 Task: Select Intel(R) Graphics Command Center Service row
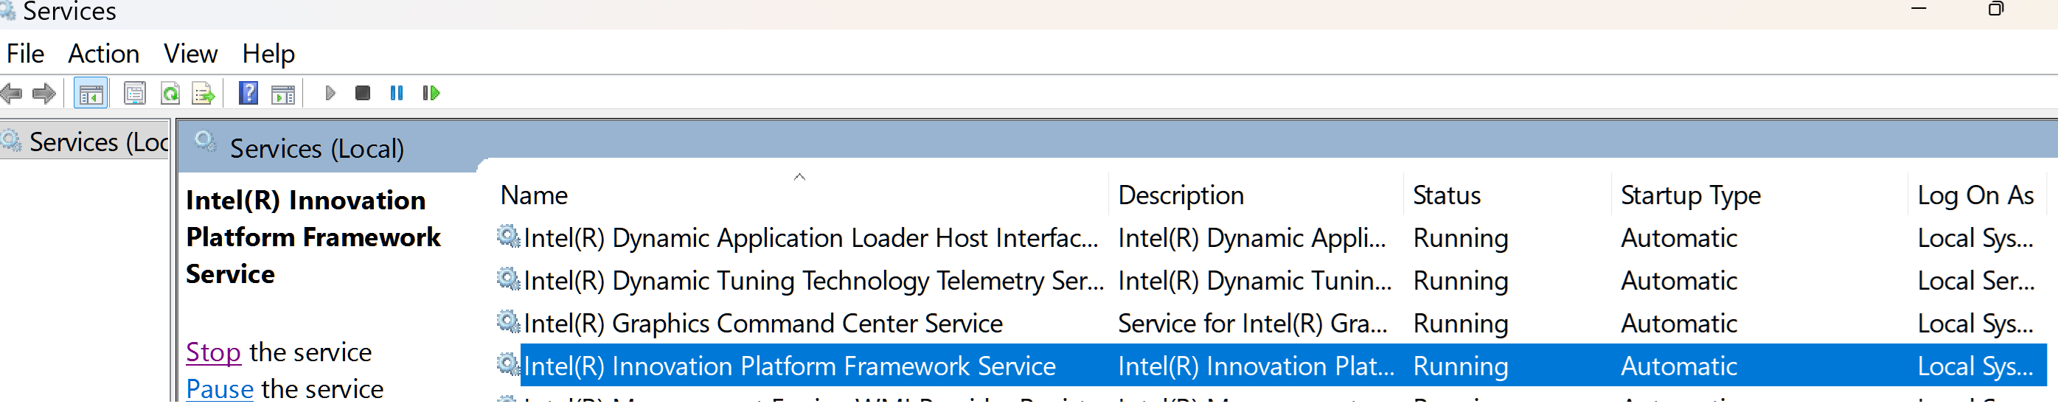coord(762,323)
